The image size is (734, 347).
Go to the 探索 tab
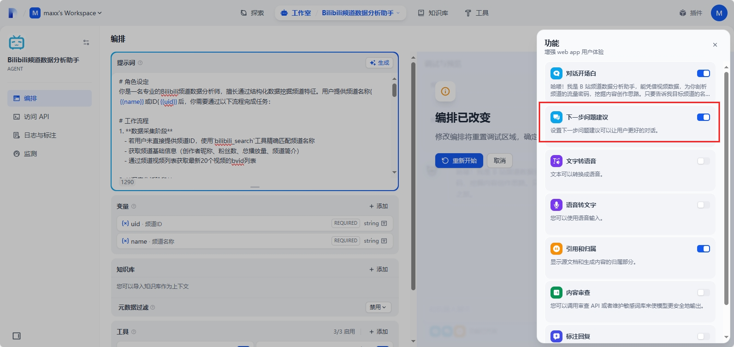252,13
